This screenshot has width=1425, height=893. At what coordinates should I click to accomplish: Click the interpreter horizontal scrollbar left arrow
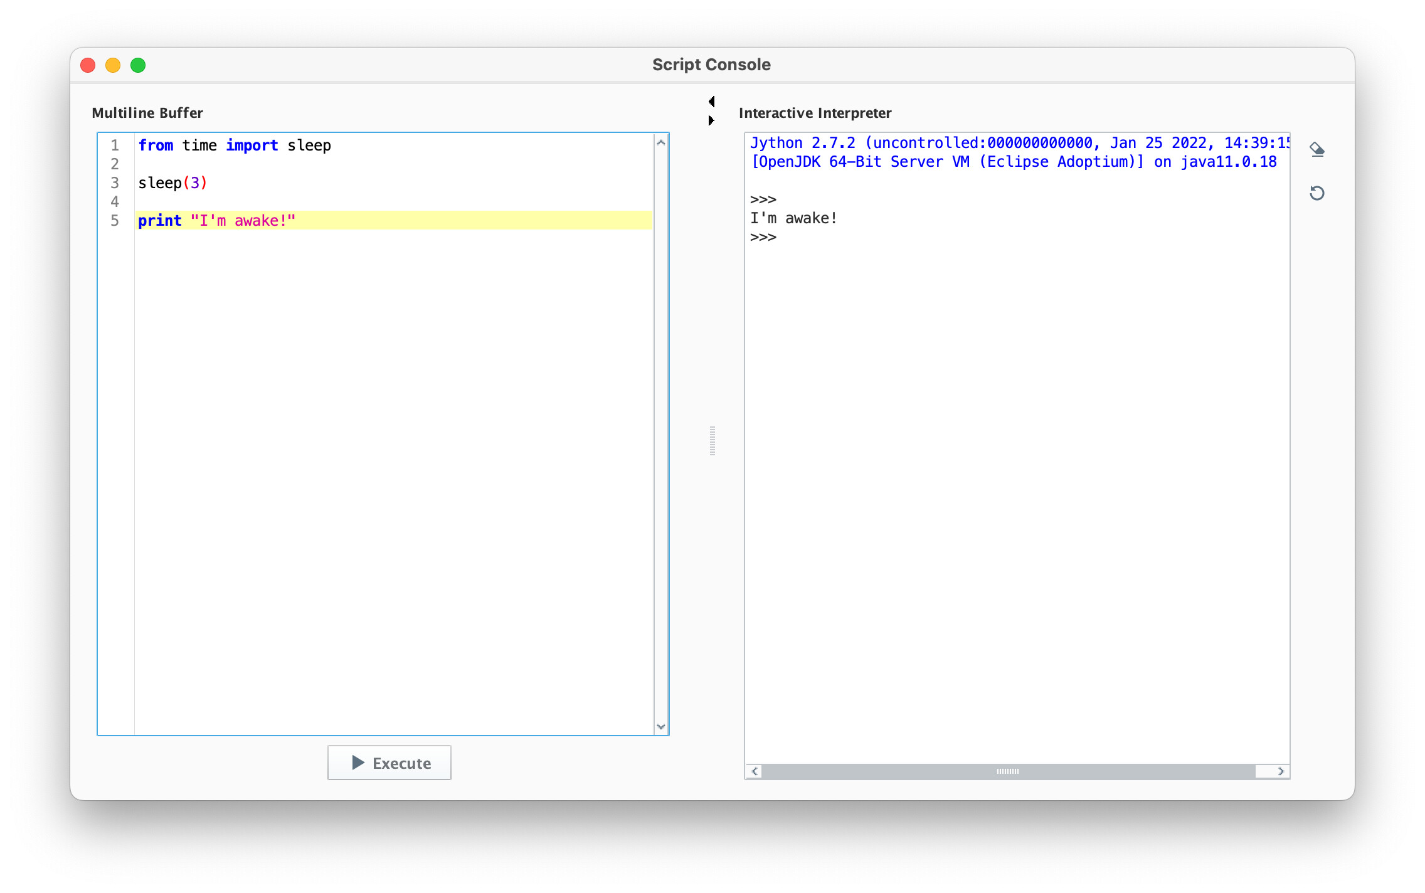[755, 771]
